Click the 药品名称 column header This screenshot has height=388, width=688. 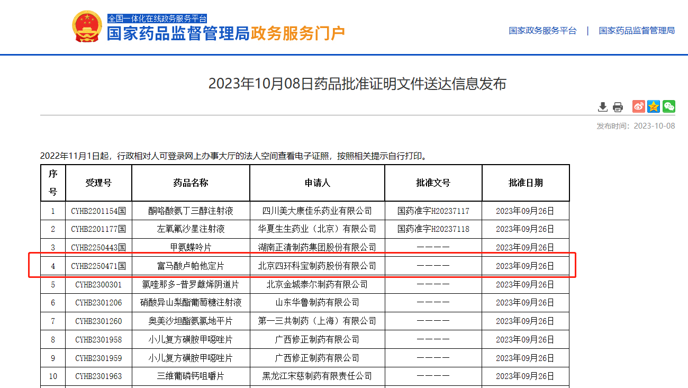pyautogui.click(x=191, y=183)
